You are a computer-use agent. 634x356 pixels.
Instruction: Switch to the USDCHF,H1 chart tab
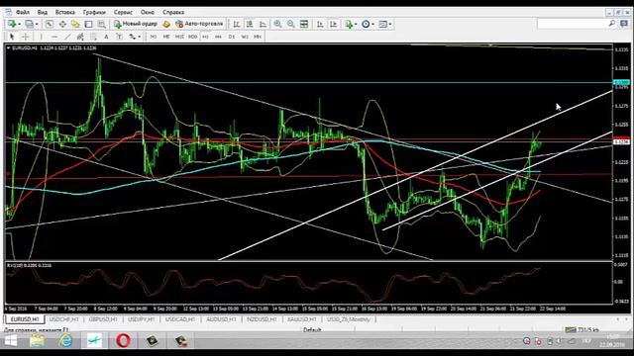tap(63, 319)
